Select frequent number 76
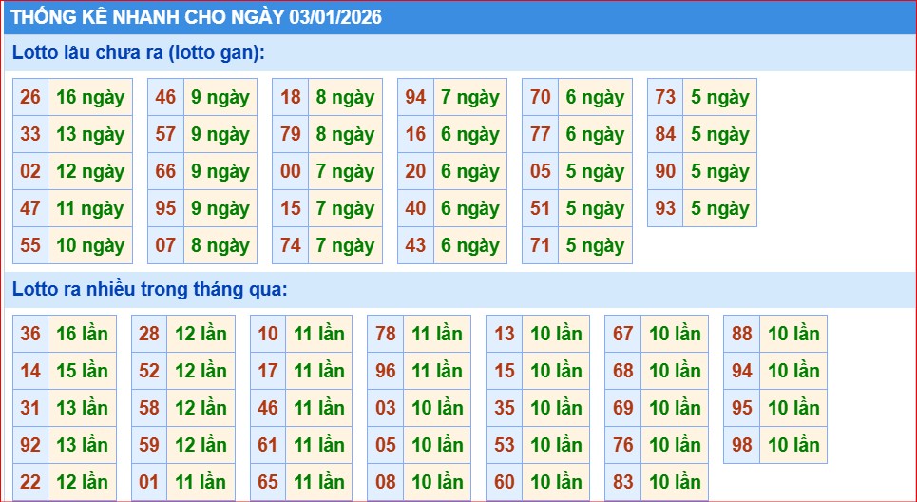Viewport: 917px width, 502px height. [x=623, y=445]
